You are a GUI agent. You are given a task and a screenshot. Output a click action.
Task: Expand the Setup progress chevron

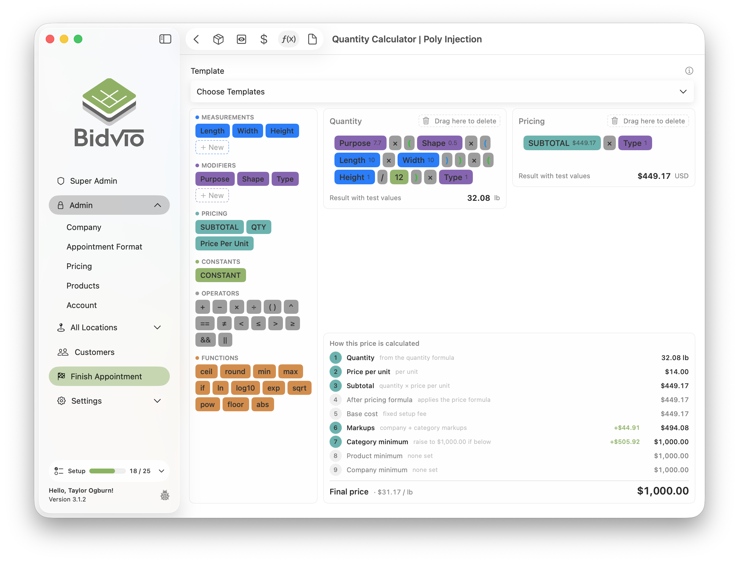pos(161,471)
